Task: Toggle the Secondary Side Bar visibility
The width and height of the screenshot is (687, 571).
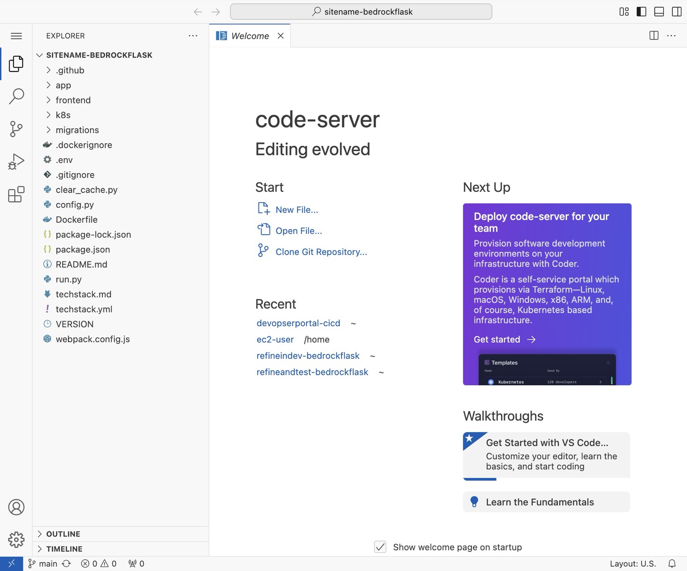Action: pyautogui.click(x=677, y=12)
